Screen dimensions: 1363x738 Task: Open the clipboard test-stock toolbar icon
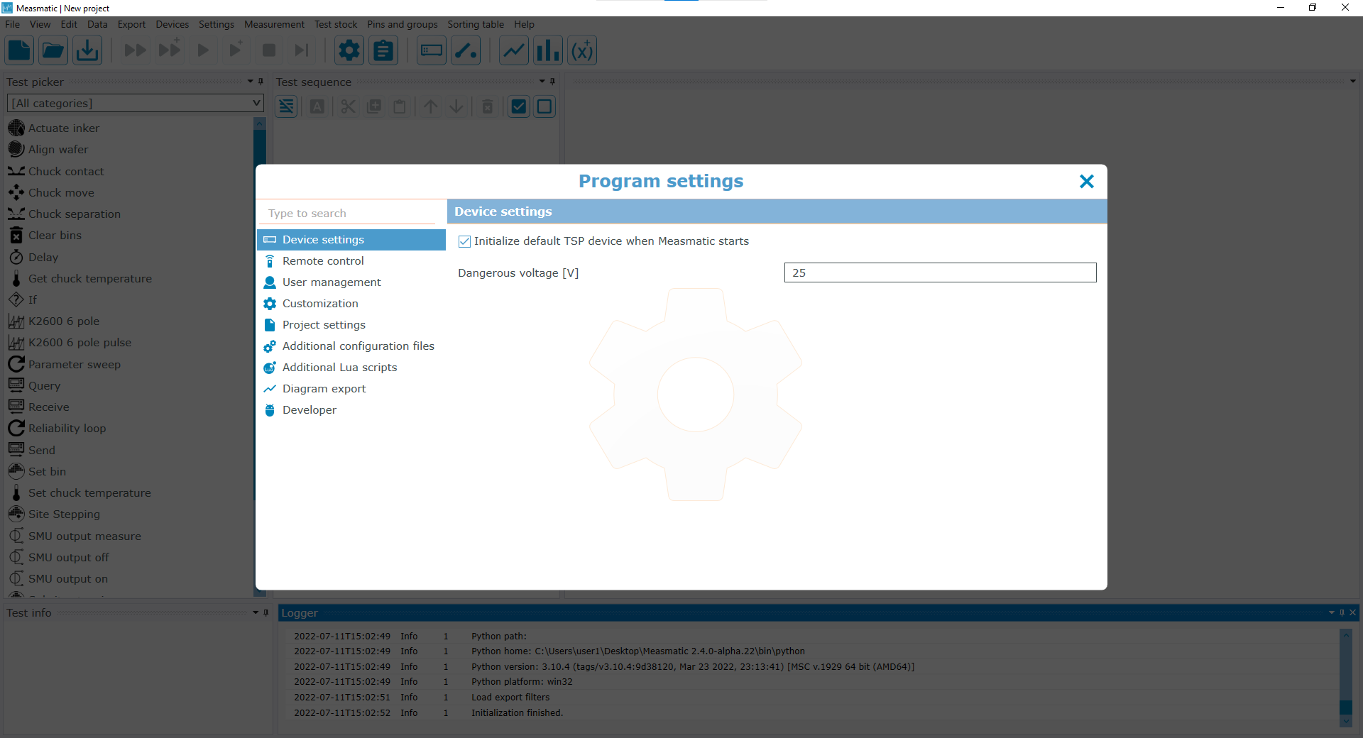[383, 50]
